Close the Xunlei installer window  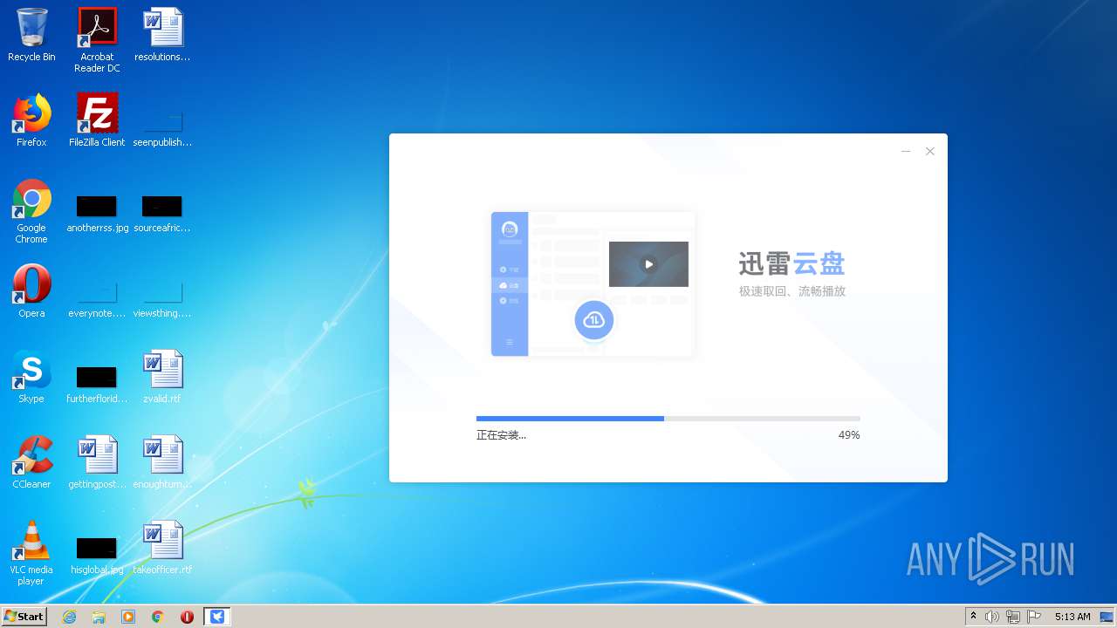pos(930,152)
